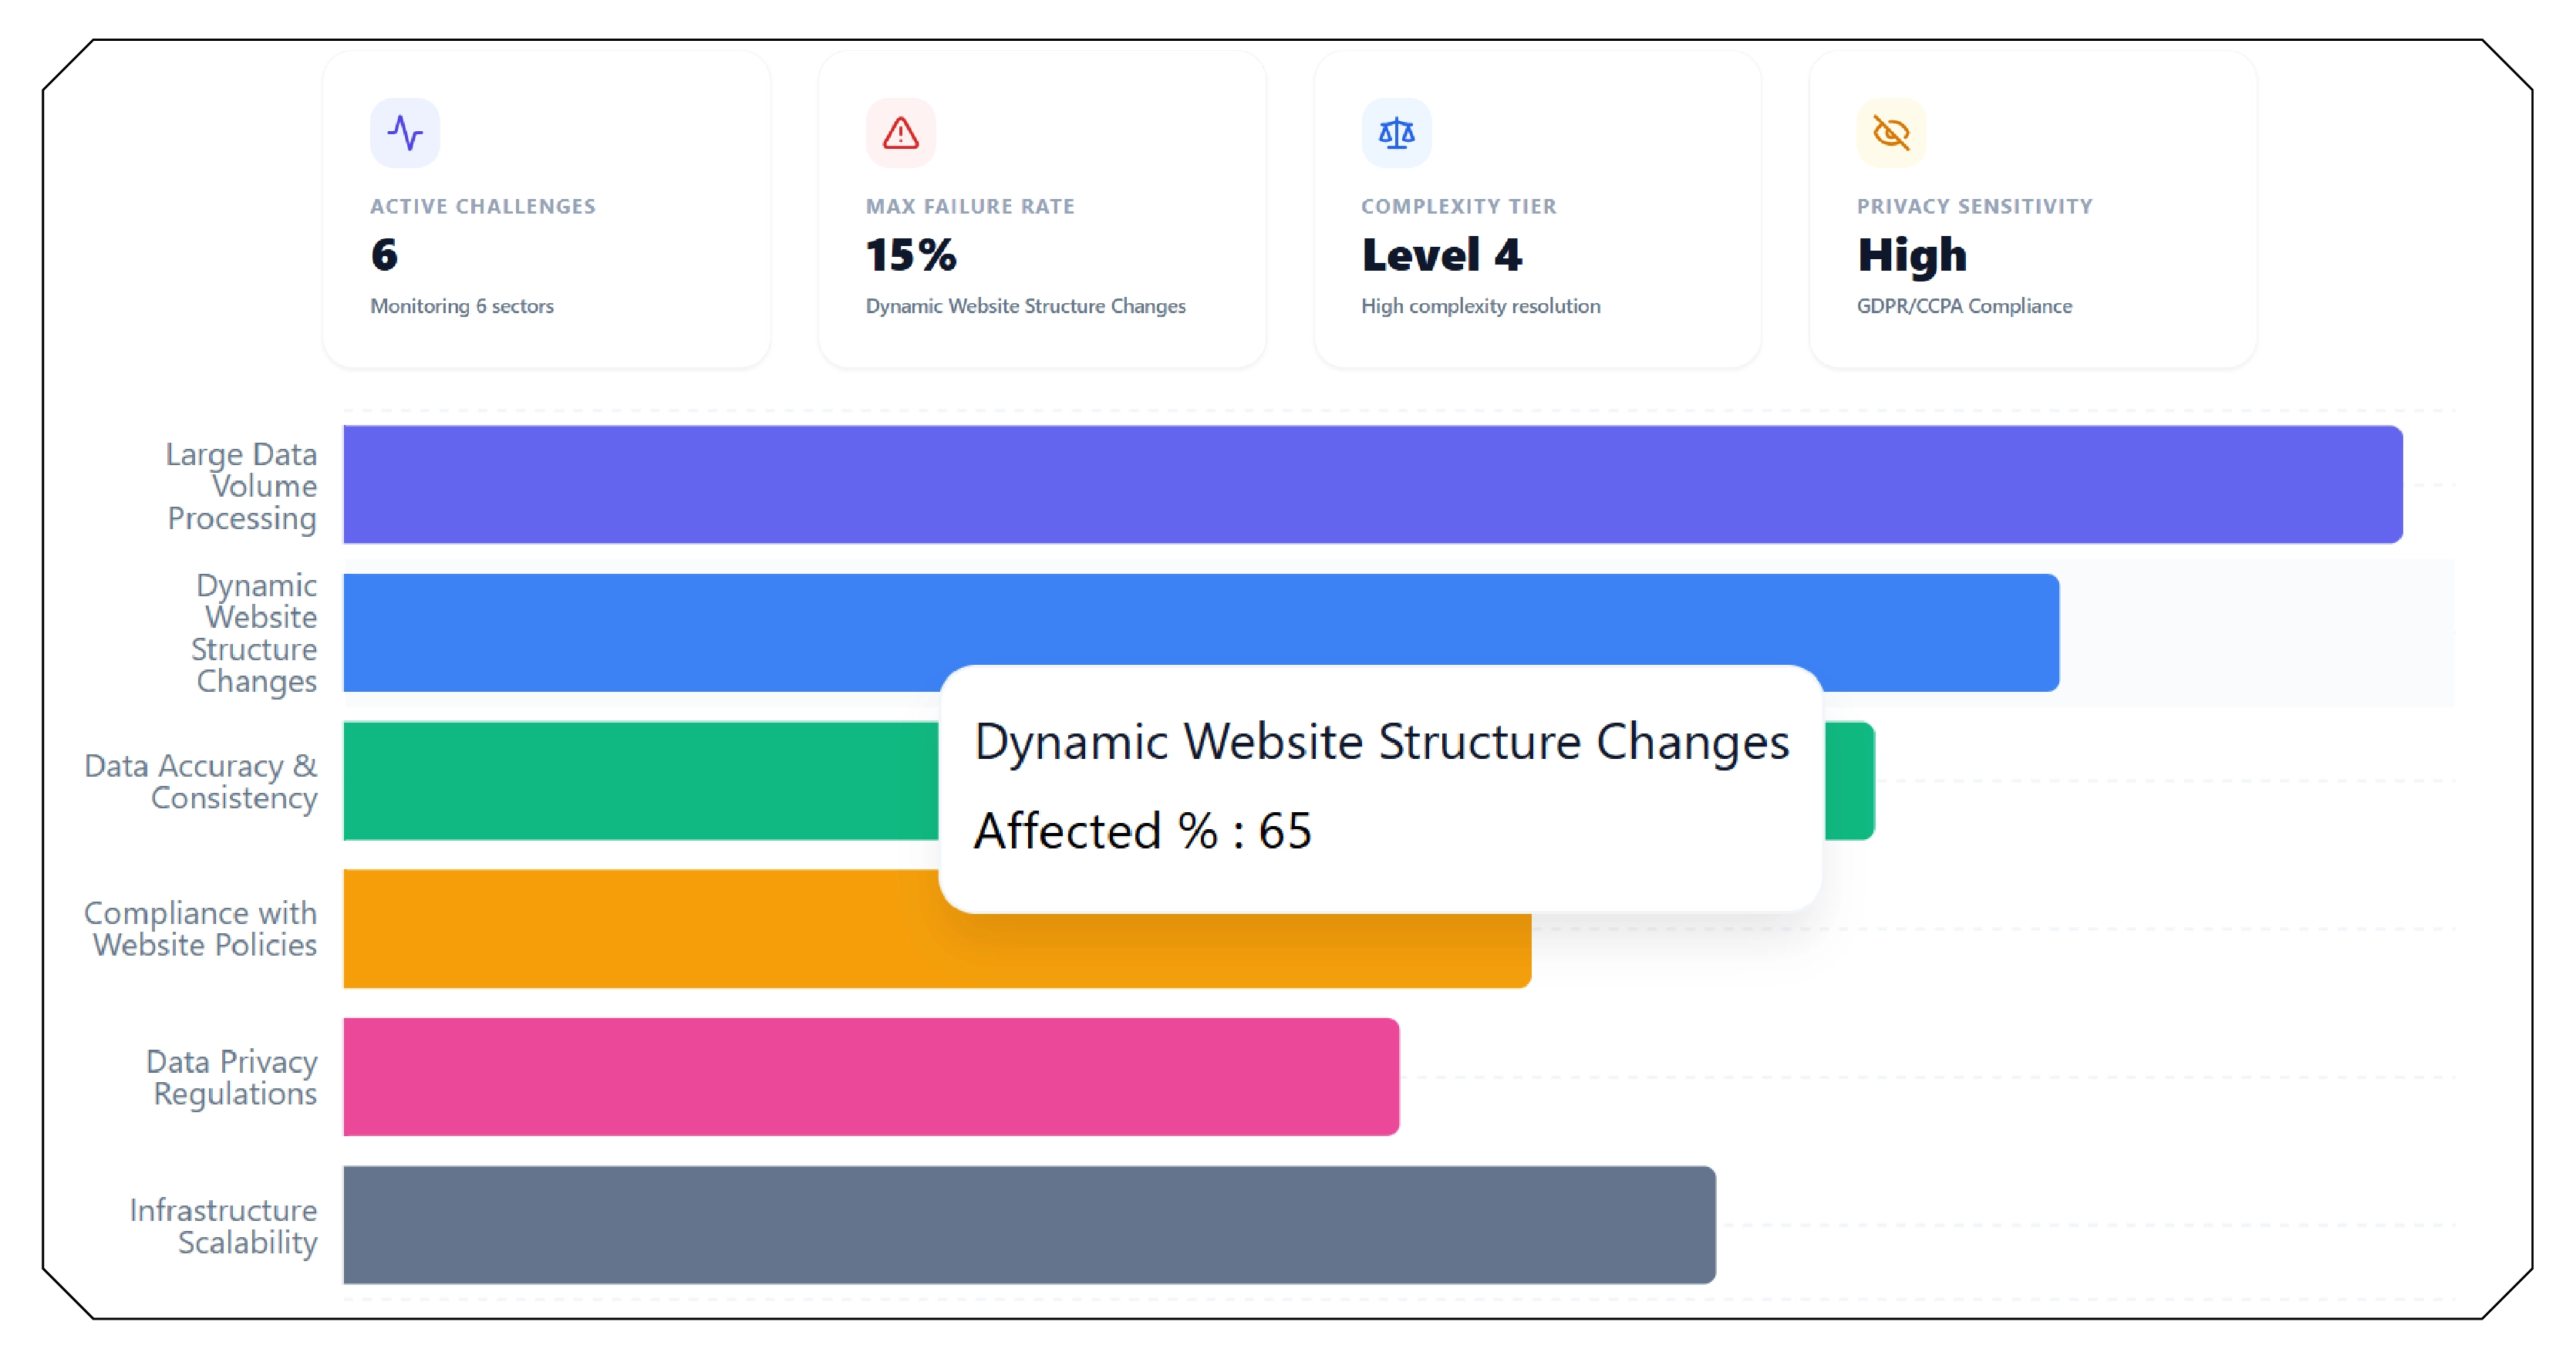This screenshot has height=1359, width=2576.
Task: Select the pink Data Privacy Regulations bar
Action: (x=871, y=1077)
